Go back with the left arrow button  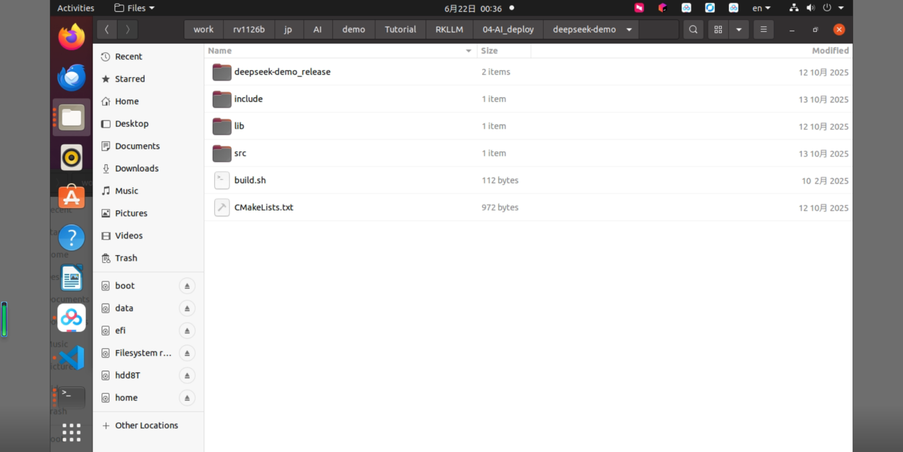106,30
